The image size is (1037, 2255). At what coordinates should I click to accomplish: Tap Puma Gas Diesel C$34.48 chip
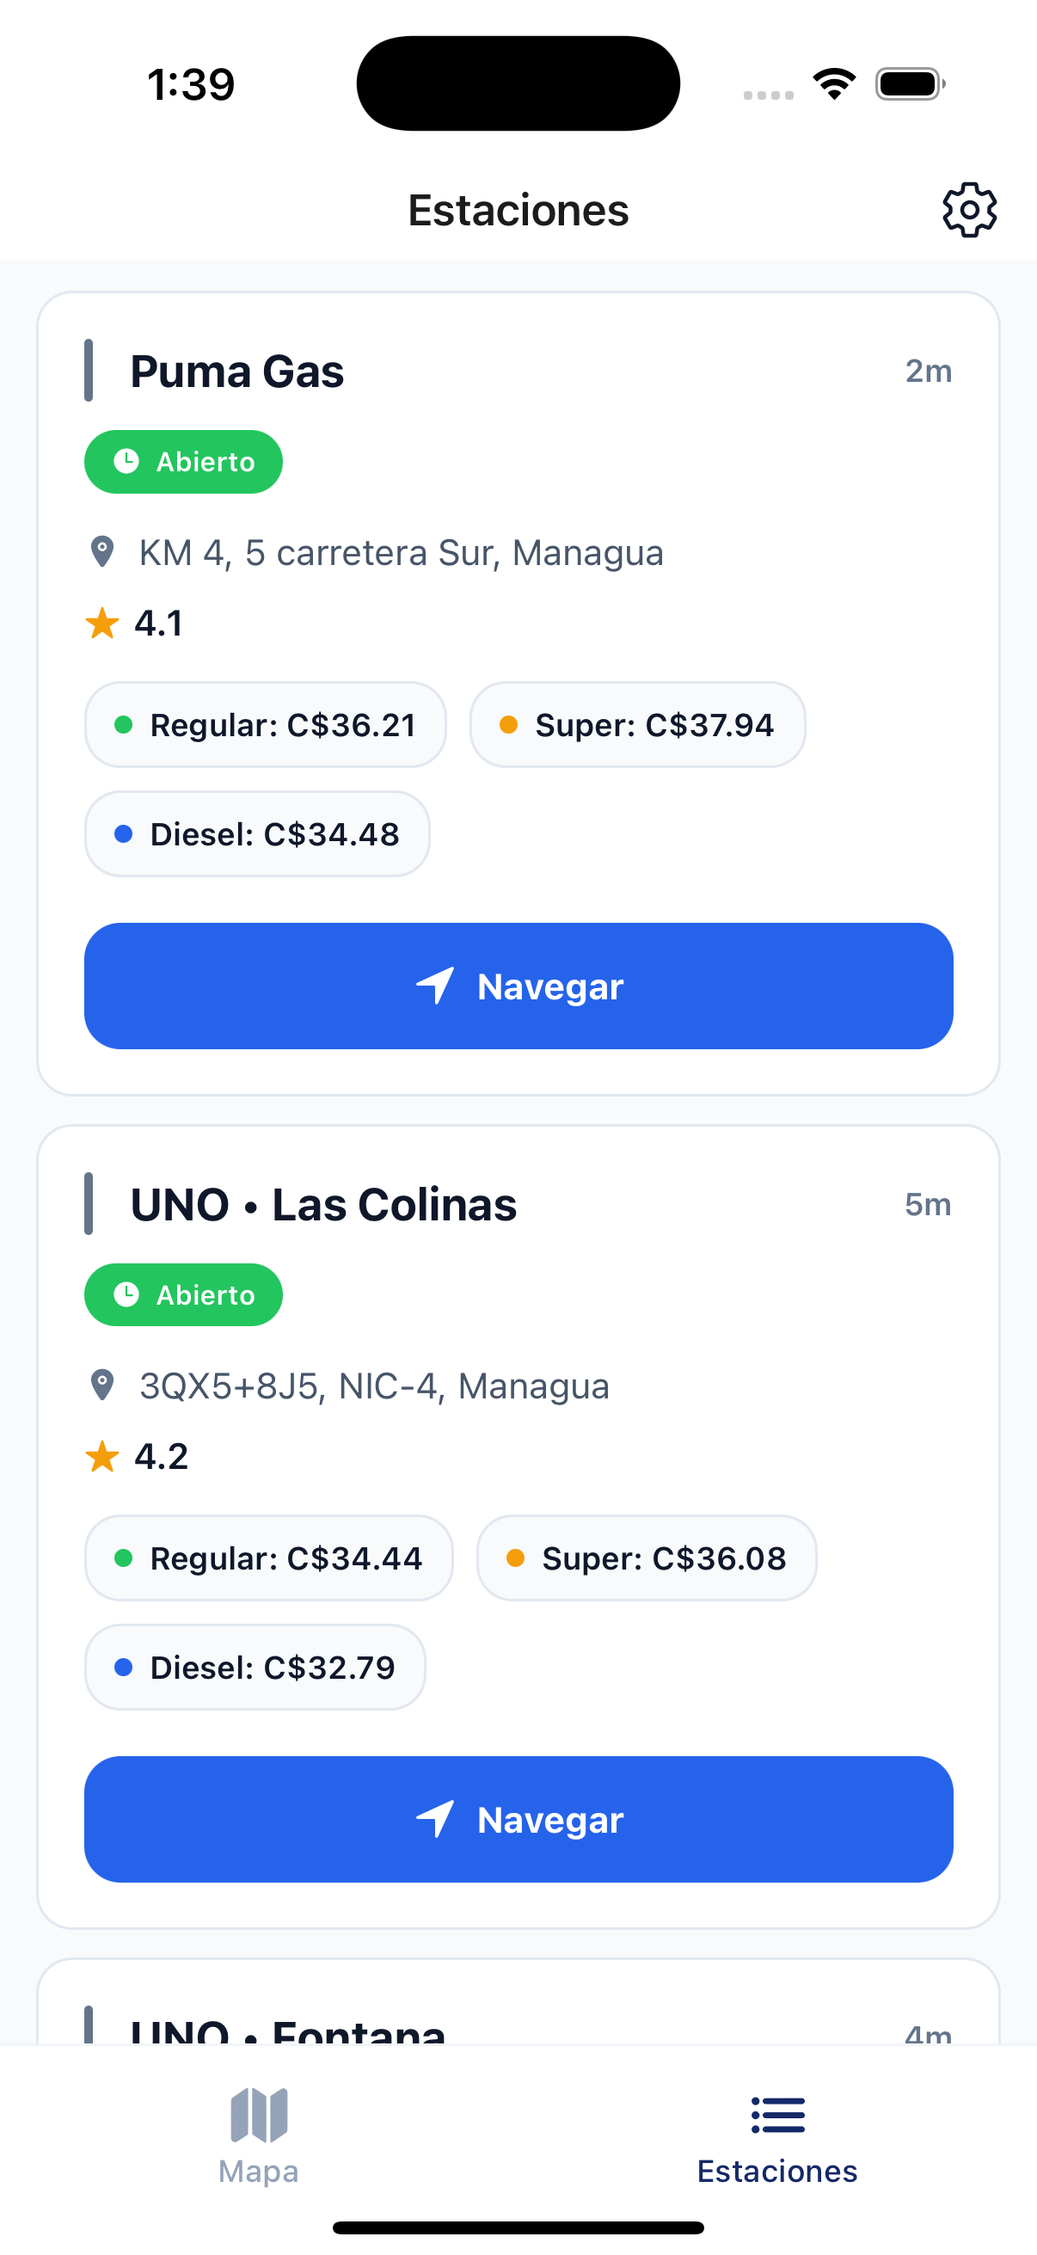click(x=256, y=833)
